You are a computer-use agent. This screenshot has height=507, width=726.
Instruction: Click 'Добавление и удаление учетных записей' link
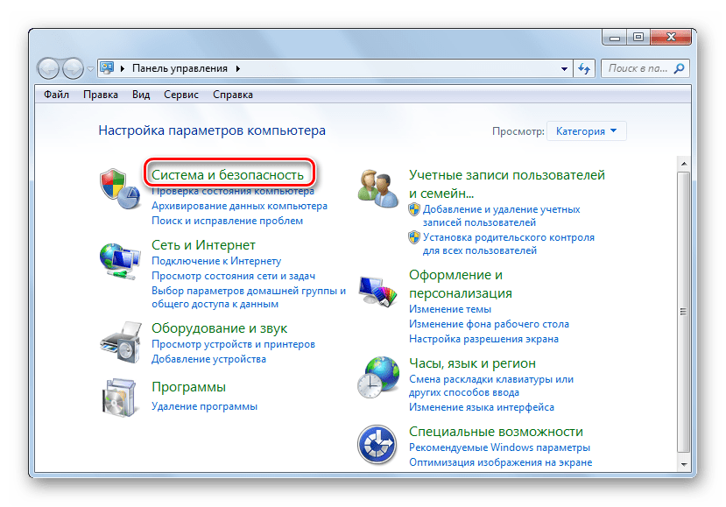click(501, 215)
